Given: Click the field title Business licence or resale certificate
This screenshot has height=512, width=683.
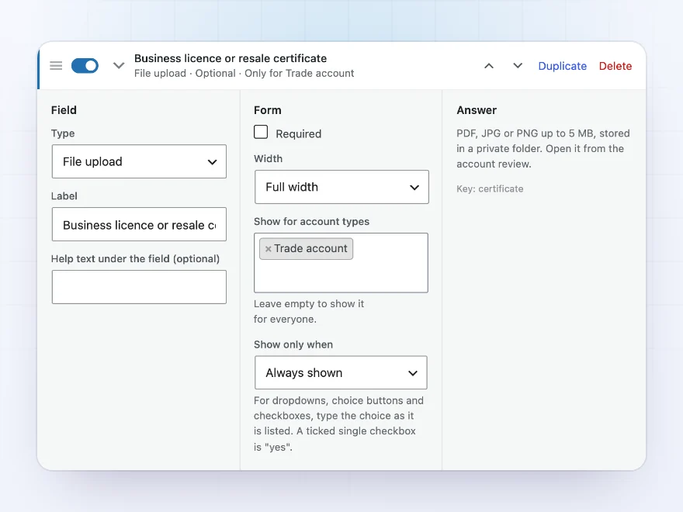Looking at the screenshot, I should [x=231, y=58].
